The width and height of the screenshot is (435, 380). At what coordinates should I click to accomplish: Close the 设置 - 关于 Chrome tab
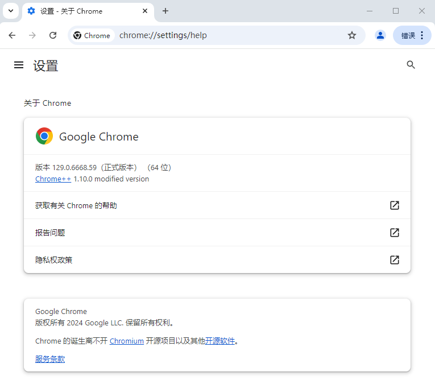(x=145, y=11)
